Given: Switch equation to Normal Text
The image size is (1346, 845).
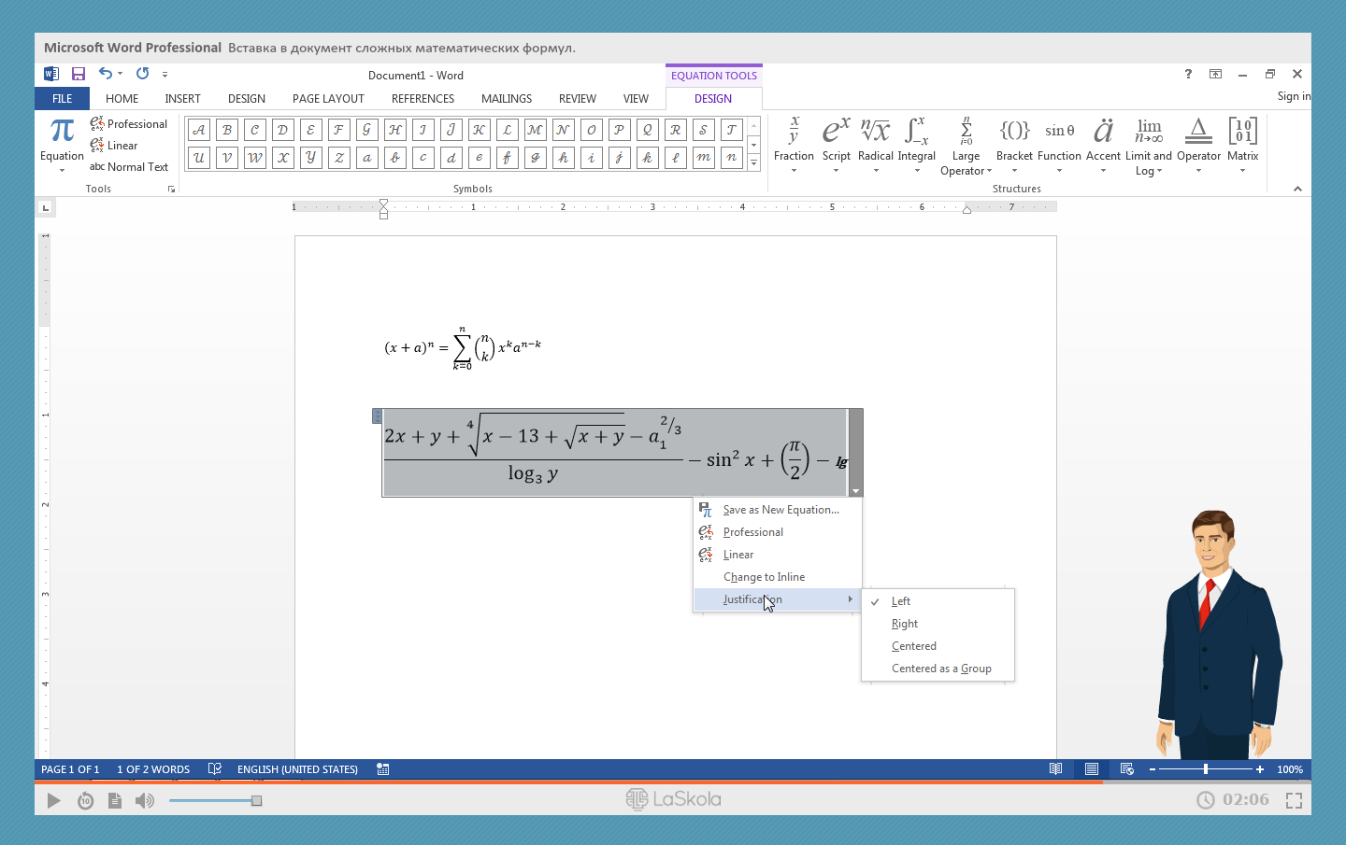Looking at the screenshot, I should click(130, 167).
